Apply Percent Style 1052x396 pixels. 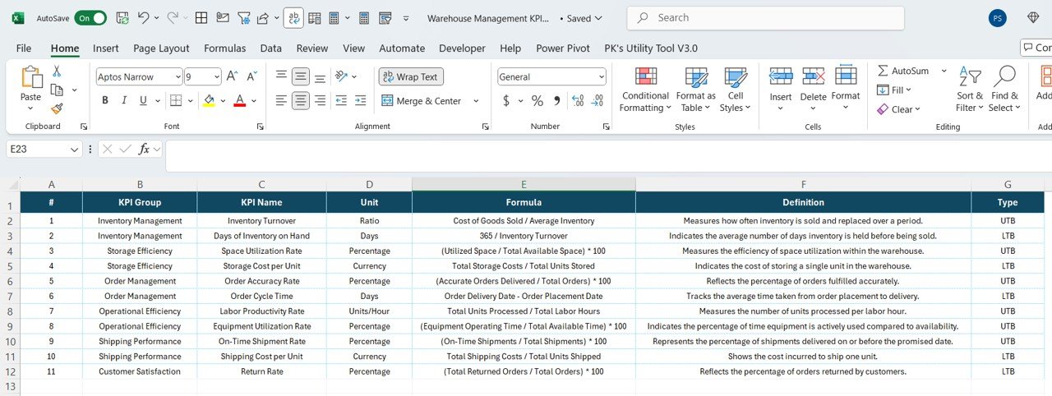(537, 101)
